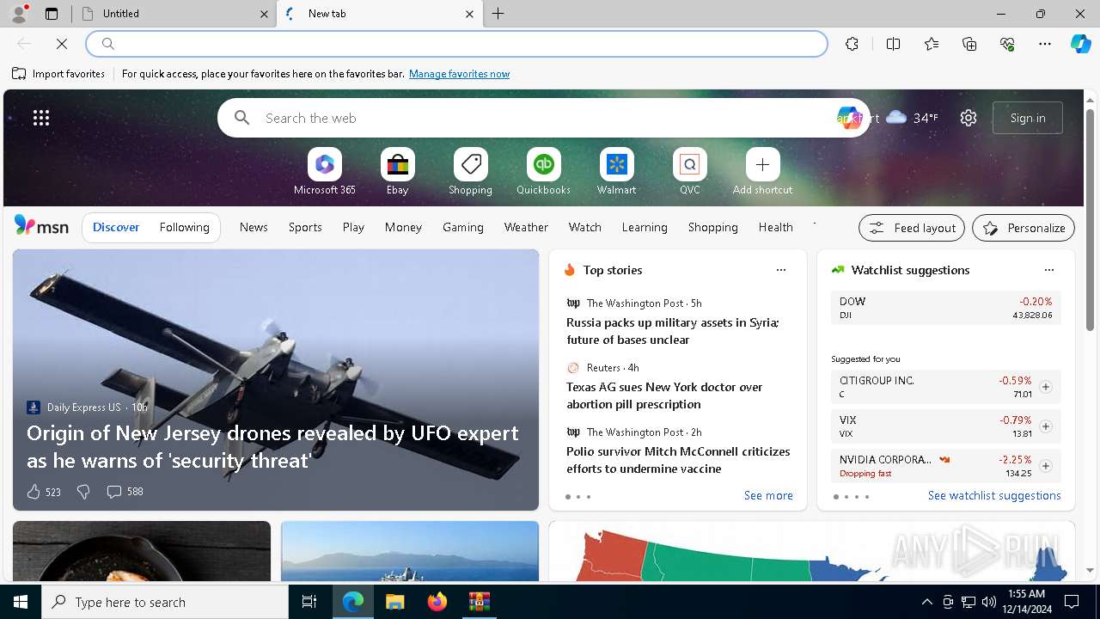Open Edge Settings and more menu
1100x619 pixels.
(x=1045, y=44)
